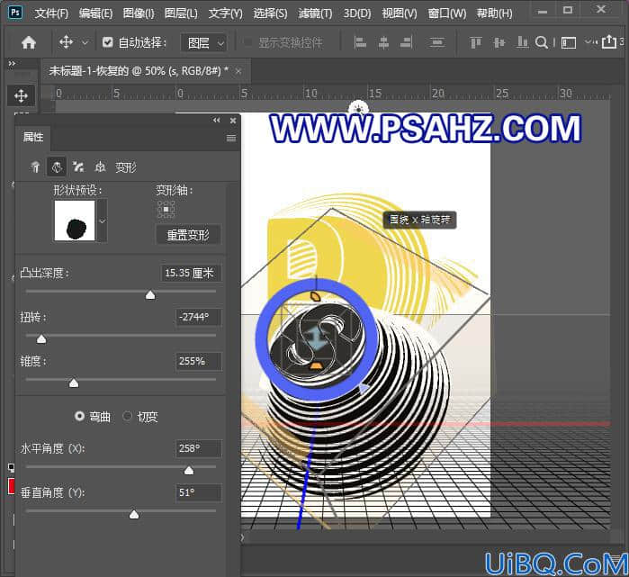629x577 pixels.
Task: Open the 3D(D) menu
Action: [357, 14]
